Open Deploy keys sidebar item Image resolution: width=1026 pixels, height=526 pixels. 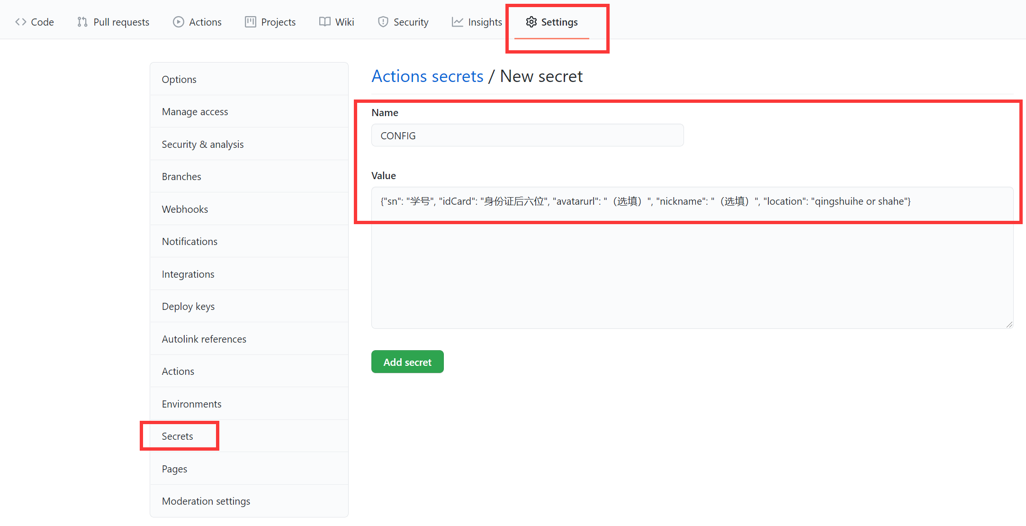click(x=188, y=306)
